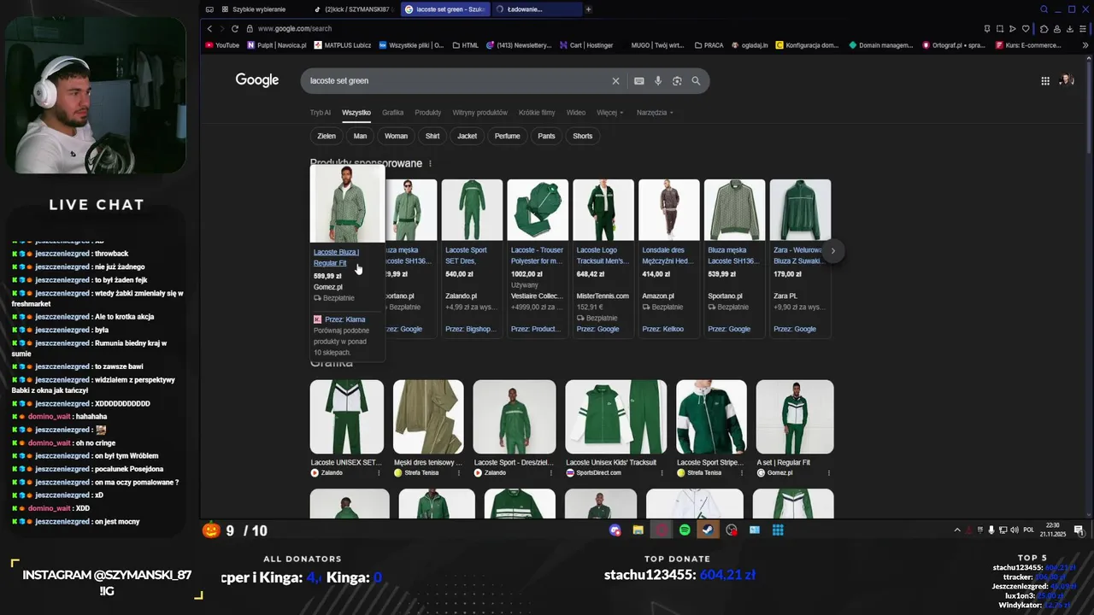The image size is (1094, 615).
Task: Open the Google apps grid
Action: coord(1045,81)
